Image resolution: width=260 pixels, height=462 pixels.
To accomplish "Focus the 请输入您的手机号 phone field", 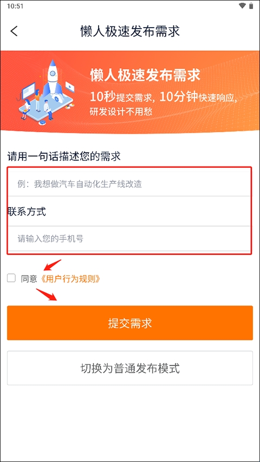I will (129, 239).
